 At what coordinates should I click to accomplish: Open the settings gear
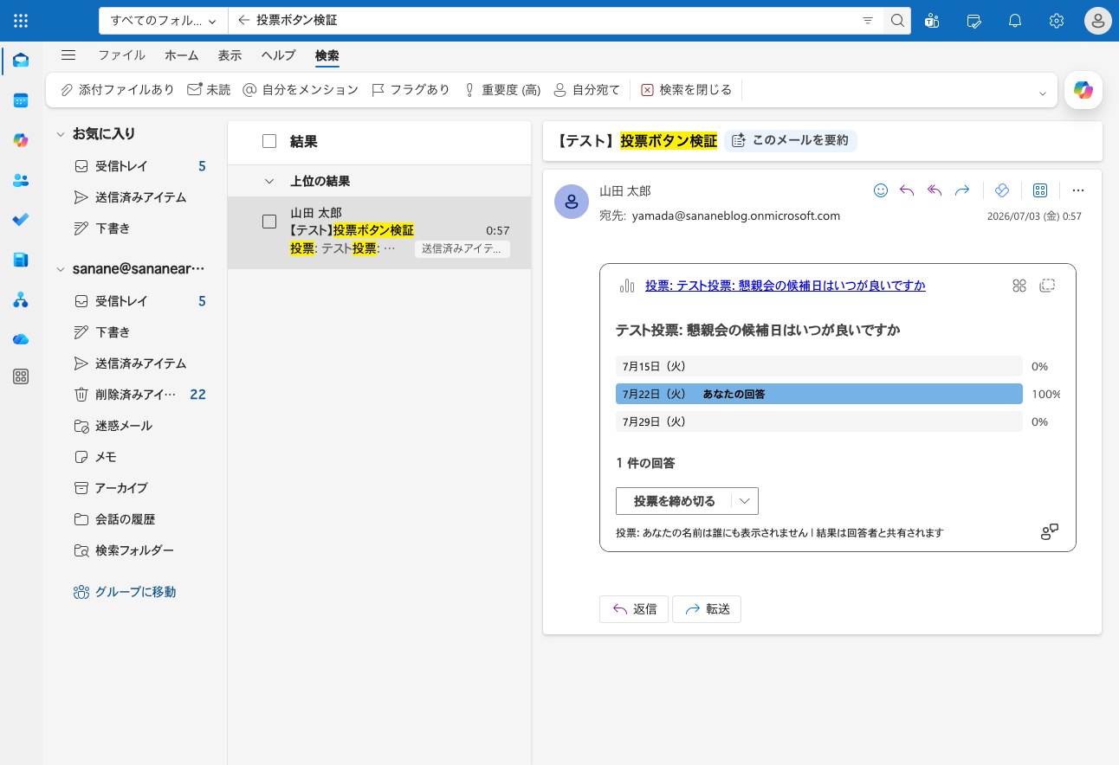[1057, 21]
